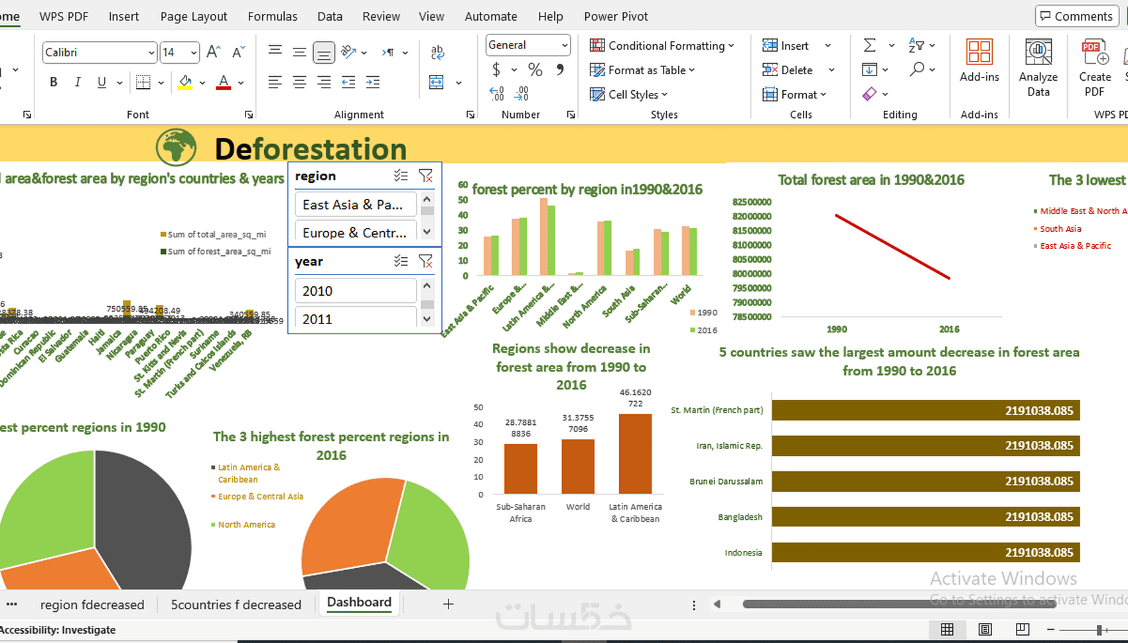Viewport: 1128px width, 643px height.
Task: Click the Decrease Font Size icon
Action: pyautogui.click(x=238, y=52)
